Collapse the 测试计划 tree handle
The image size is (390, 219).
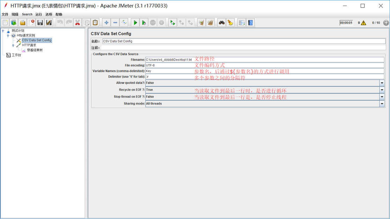point(3,31)
